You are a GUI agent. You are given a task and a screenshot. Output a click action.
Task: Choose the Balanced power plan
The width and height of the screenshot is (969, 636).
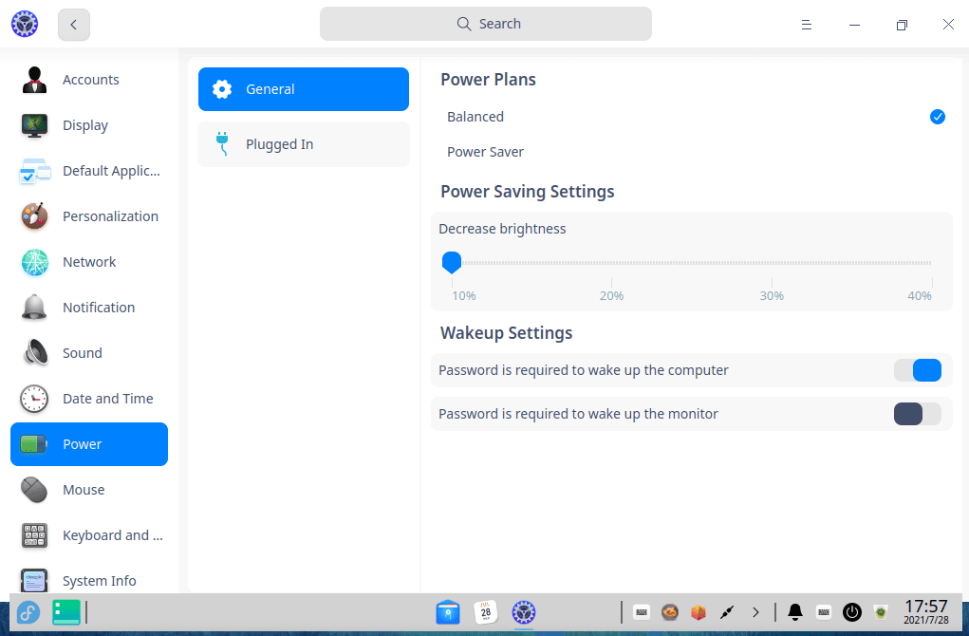click(x=692, y=117)
